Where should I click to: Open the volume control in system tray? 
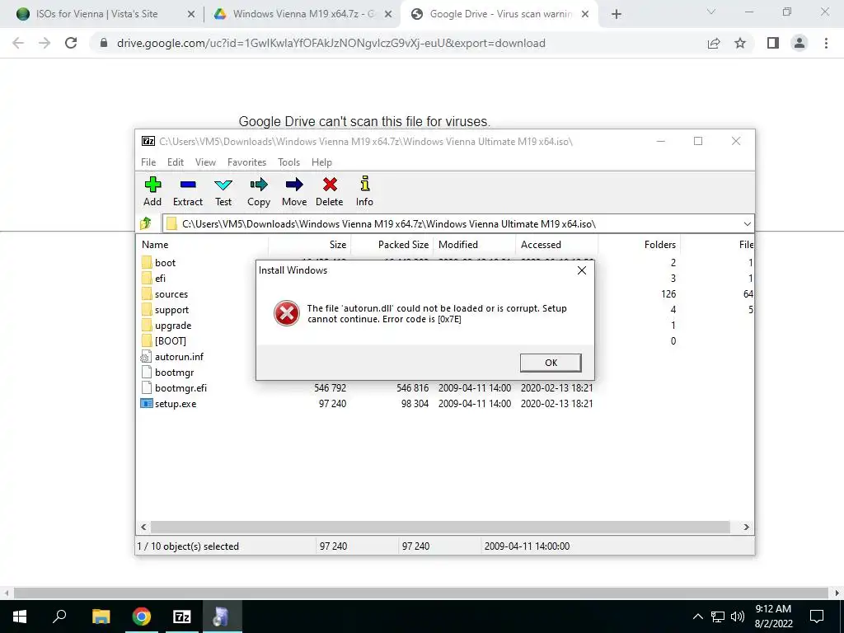[738, 617]
